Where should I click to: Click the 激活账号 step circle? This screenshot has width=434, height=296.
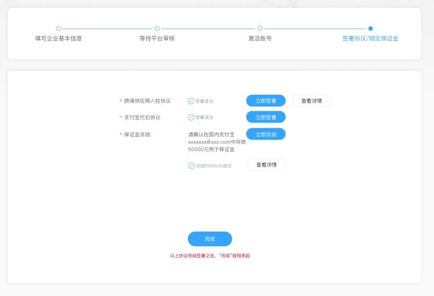[x=260, y=29]
